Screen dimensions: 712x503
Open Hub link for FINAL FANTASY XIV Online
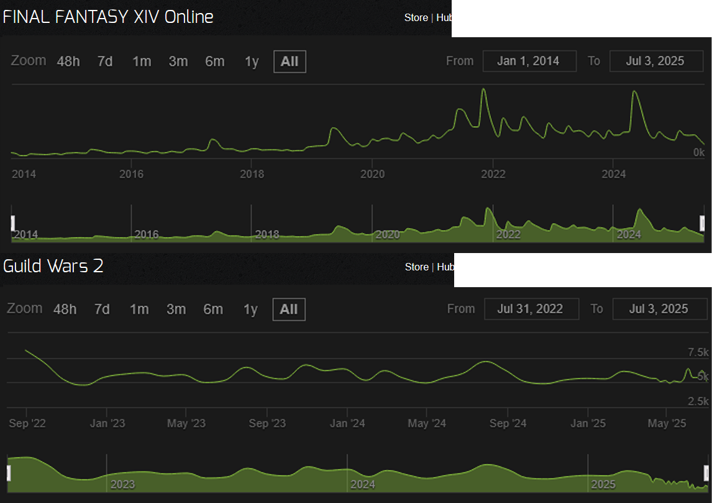pyautogui.click(x=444, y=17)
